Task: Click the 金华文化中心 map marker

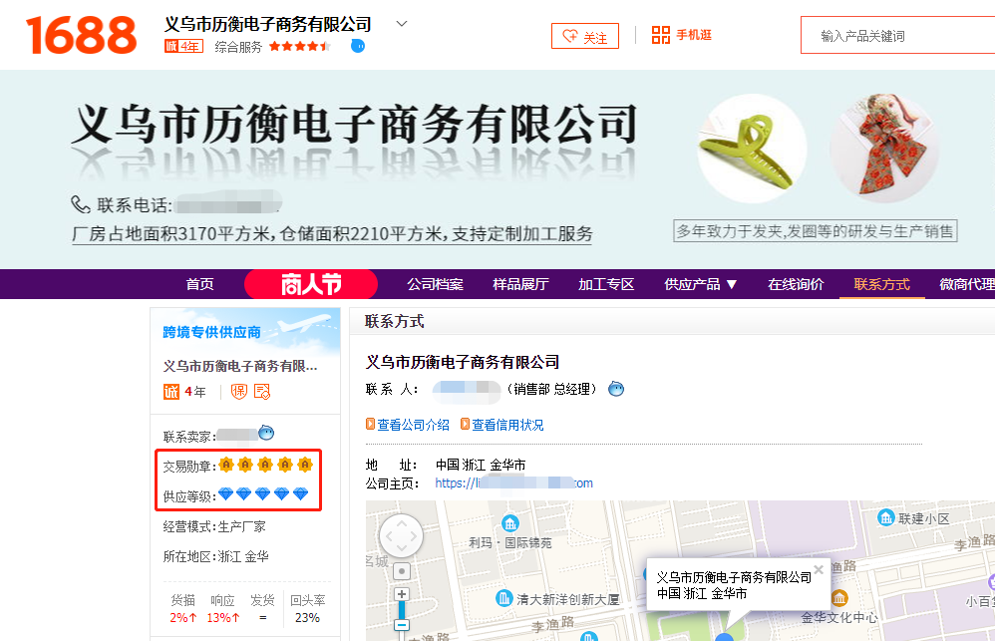Action: click(839, 598)
